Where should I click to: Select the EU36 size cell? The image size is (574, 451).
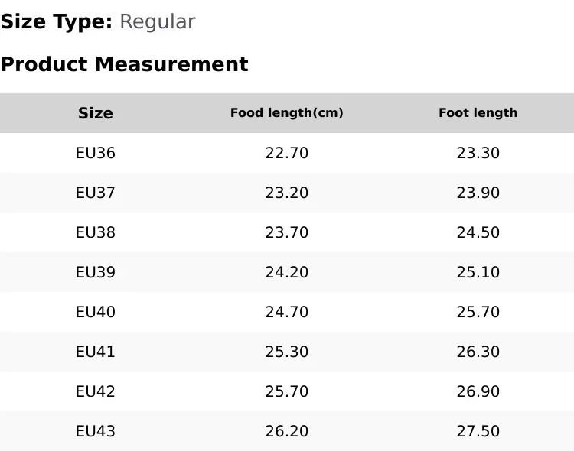(96, 153)
